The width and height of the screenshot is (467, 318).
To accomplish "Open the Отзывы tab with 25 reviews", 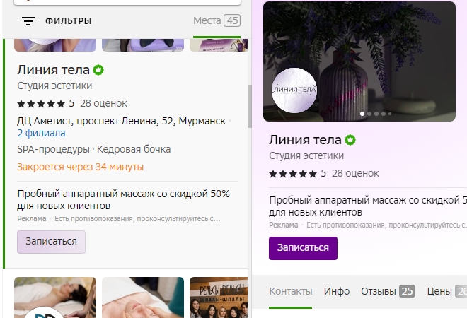I will coord(387,291).
